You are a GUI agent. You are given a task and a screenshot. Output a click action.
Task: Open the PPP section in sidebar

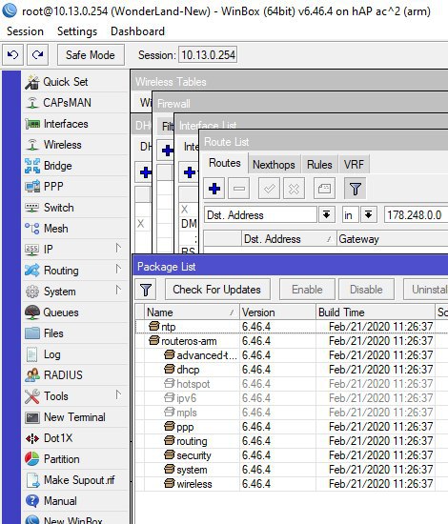coord(75,187)
